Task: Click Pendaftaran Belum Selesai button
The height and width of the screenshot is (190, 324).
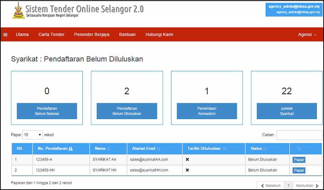Action: (x=47, y=111)
